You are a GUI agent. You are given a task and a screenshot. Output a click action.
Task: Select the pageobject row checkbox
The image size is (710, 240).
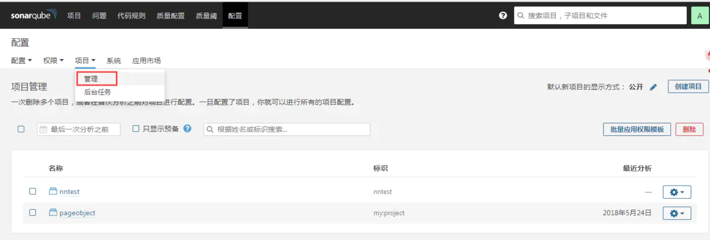[x=33, y=212]
